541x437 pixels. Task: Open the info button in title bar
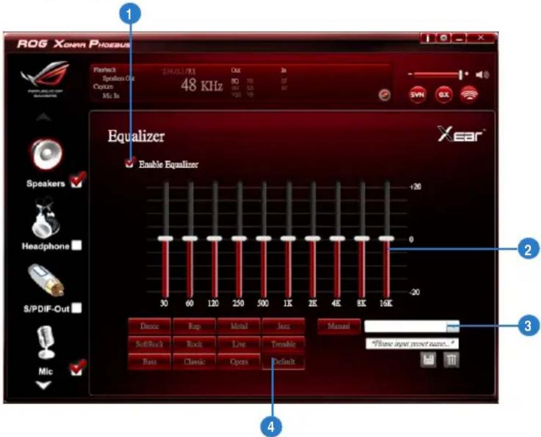(x=428, y=38)
